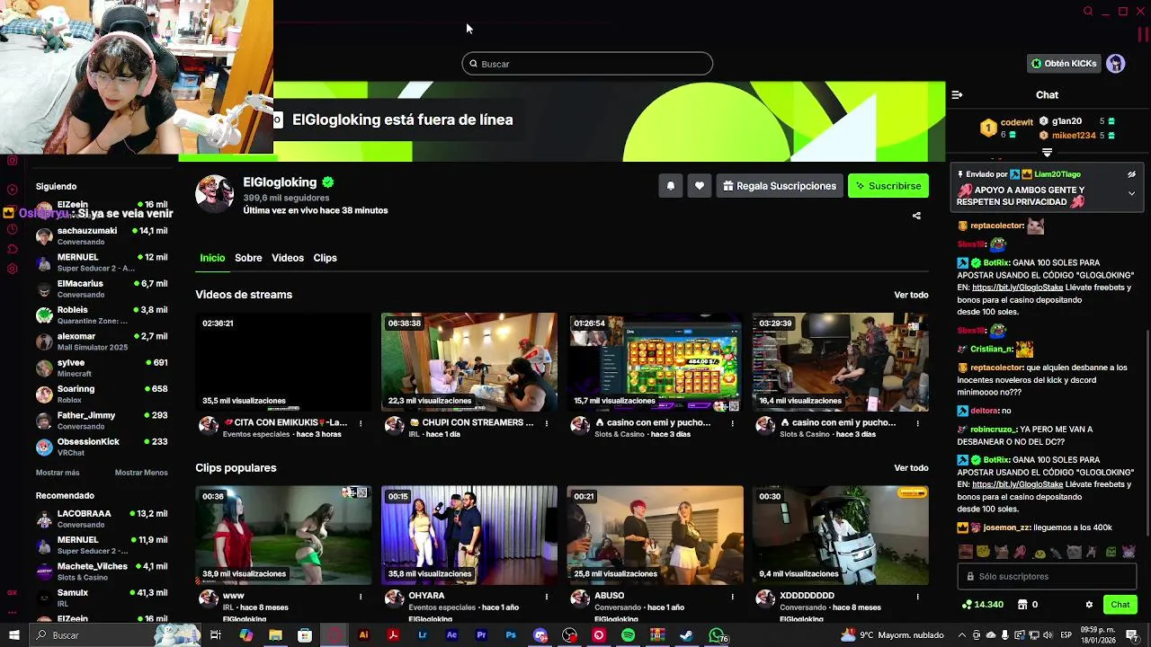Click the 14.340 channel points icon
The image size is (1151, 647).
[967, 605]
